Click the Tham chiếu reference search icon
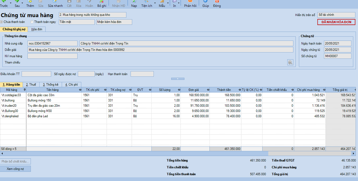This screenshot has width=358, height=181. [290, 62]
